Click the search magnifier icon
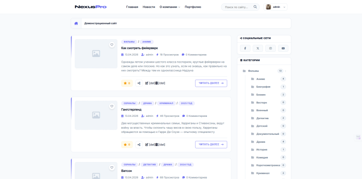This screenshot has width=362, height=179. (x=255, y=7)
